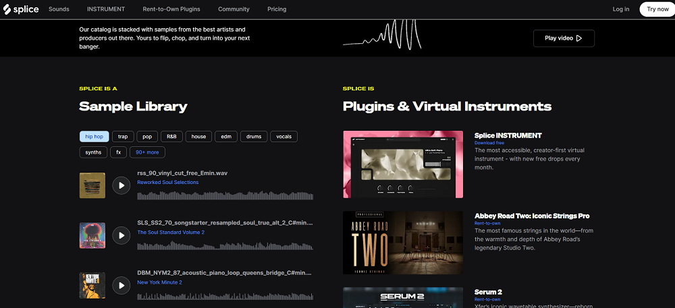Open the INSTRUMENT nav item
Image resolution: width=675 pixels, height=308 pixels.
click(106, 9)
